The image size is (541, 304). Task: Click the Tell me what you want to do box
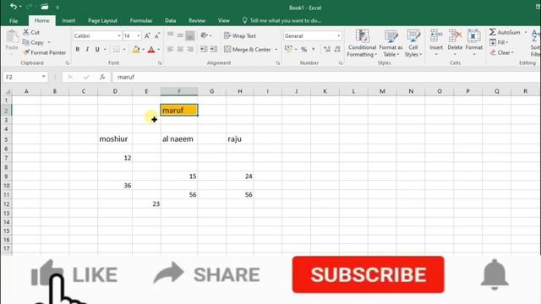pyautogui.click(x=281, y=20)
